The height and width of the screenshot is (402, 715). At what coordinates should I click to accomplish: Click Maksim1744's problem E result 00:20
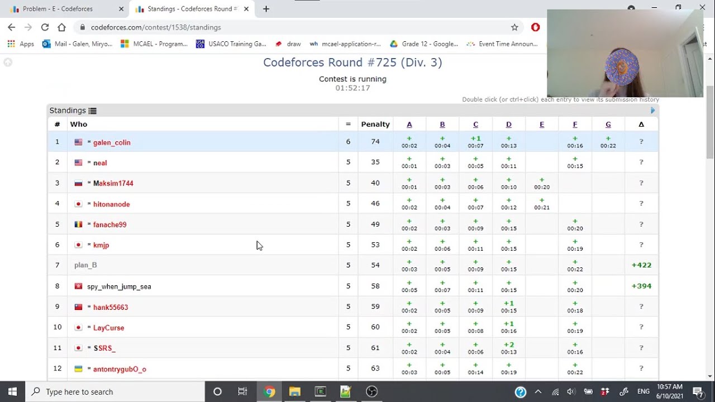pos(542,183)
